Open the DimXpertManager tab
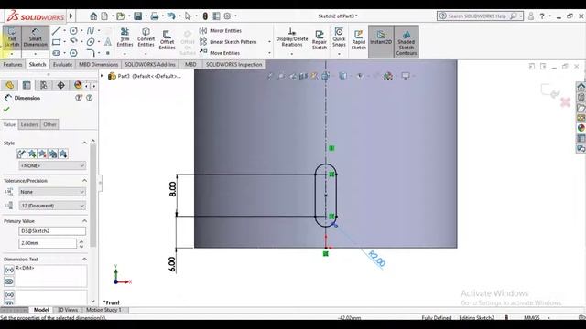Image resolution: width=586 pixels, height=329 pixels. tap(60, 85)
